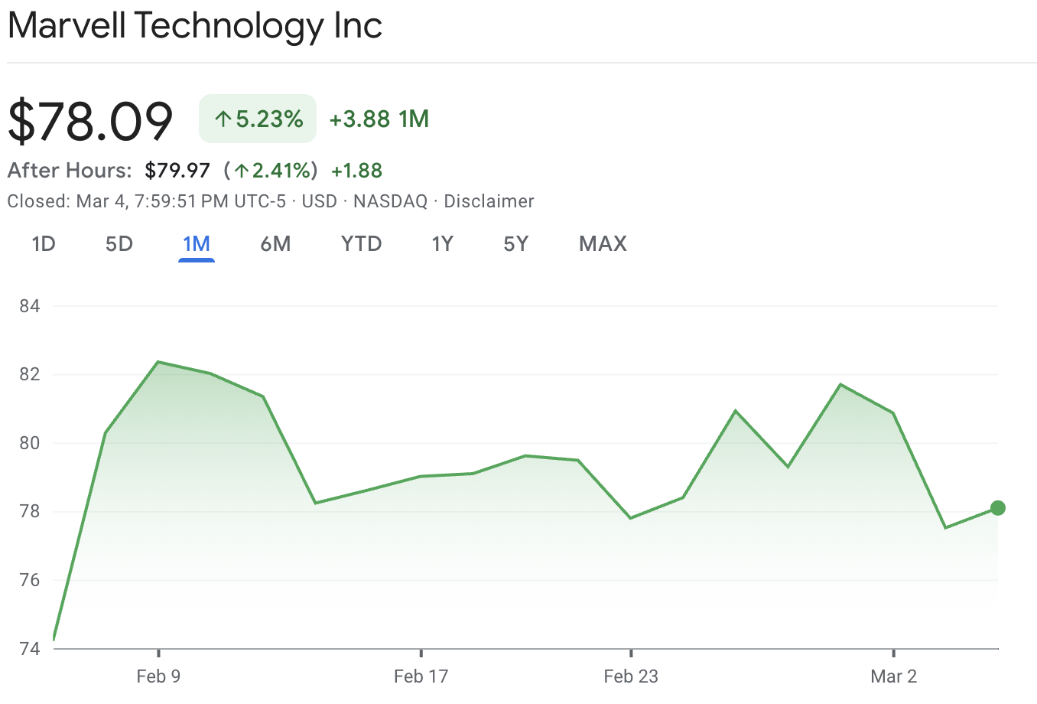This screenshot has height=704, width=1037.
Task: Click the Feb 23 axis label
Action: (631, 676)
